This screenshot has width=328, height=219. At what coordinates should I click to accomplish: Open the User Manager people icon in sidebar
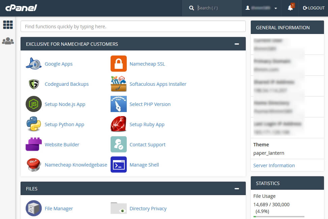[x=8, y=41]
